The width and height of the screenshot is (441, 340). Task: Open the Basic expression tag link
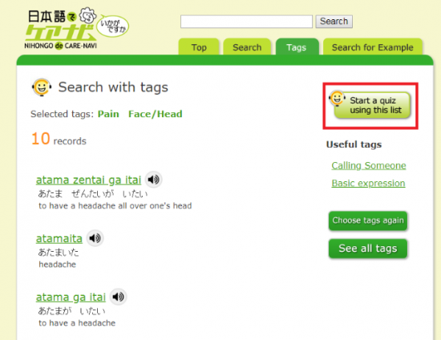tap(368, 184)
